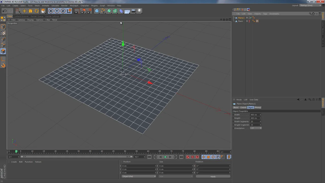Switch to Polygons mode in left palette
Image resolution: width=325 pixels, height=183 pixels.
[x=3, y=51]
